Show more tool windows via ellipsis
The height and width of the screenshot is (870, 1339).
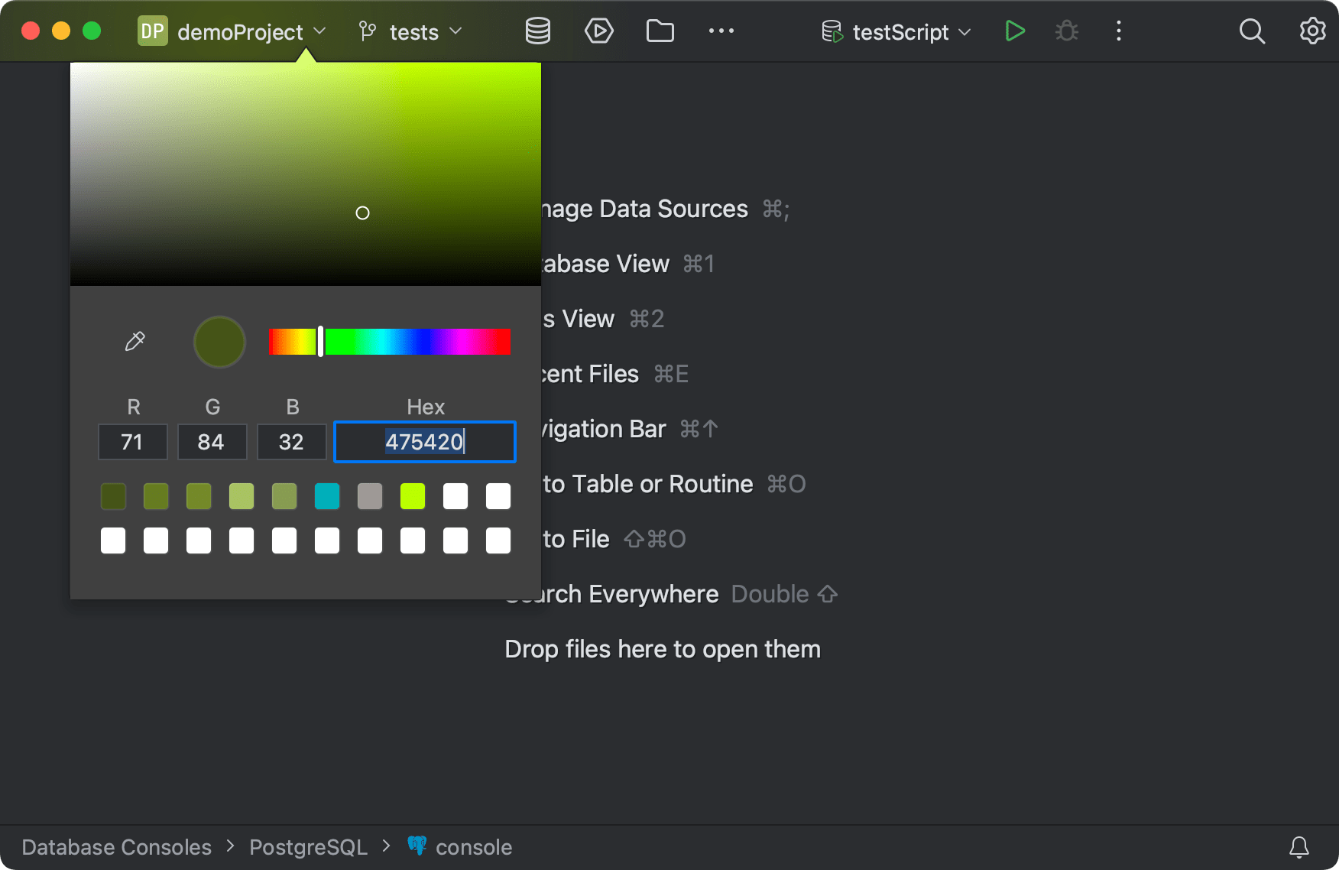point(721,31)
